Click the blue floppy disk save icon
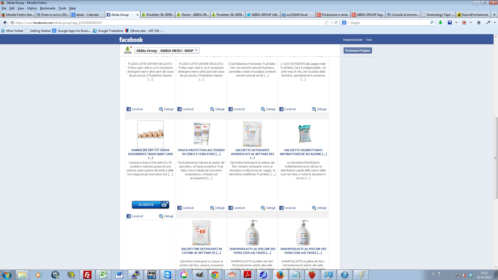 pyautogui.click(x=449, y=23)
